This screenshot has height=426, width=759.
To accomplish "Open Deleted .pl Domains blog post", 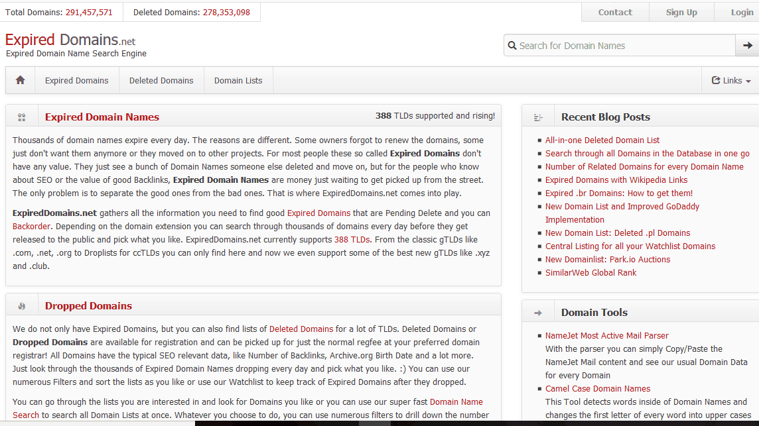I will [x=618, y=233].
